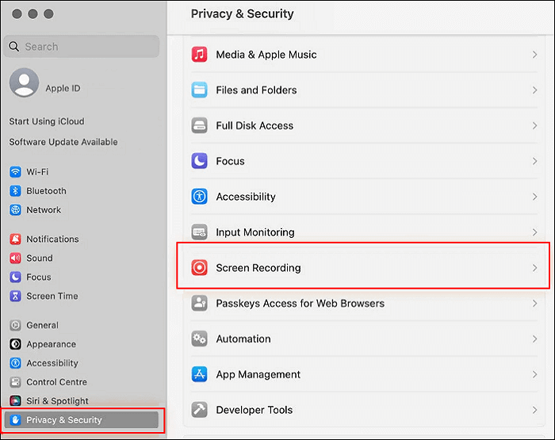Open Developer Tools using its chevron

[x=534, y=410]
